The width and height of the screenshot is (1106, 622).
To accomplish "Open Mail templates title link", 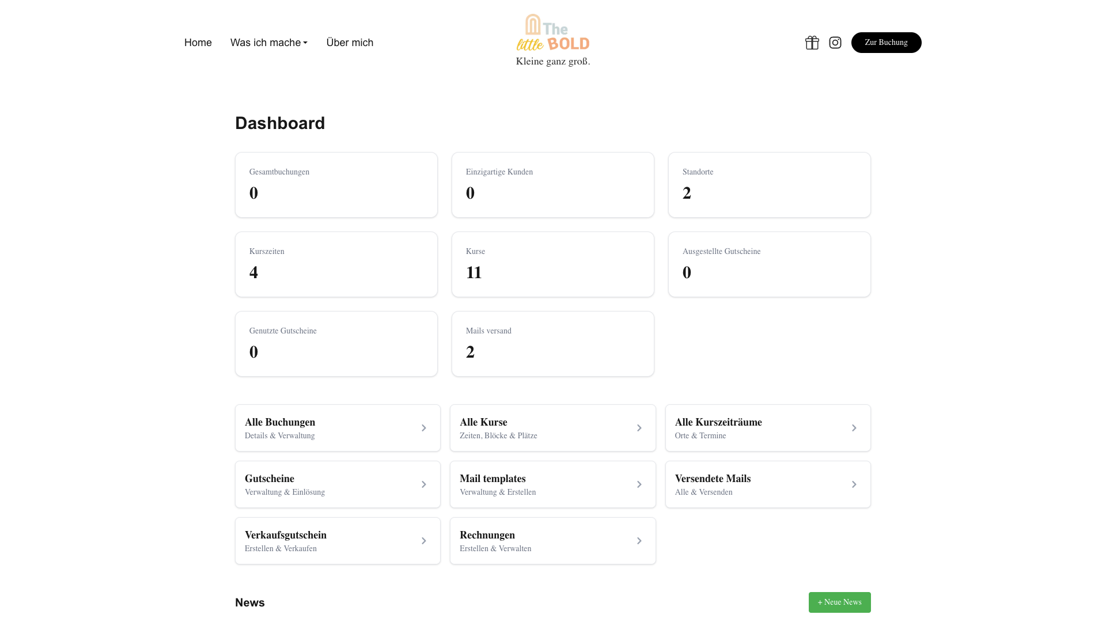I will pos(493,479).
